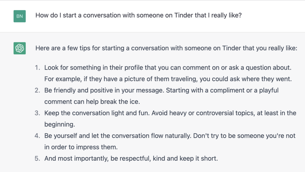Click the 'For example' traveling picture sentence
305x172 pixels.
pos(168,79)
